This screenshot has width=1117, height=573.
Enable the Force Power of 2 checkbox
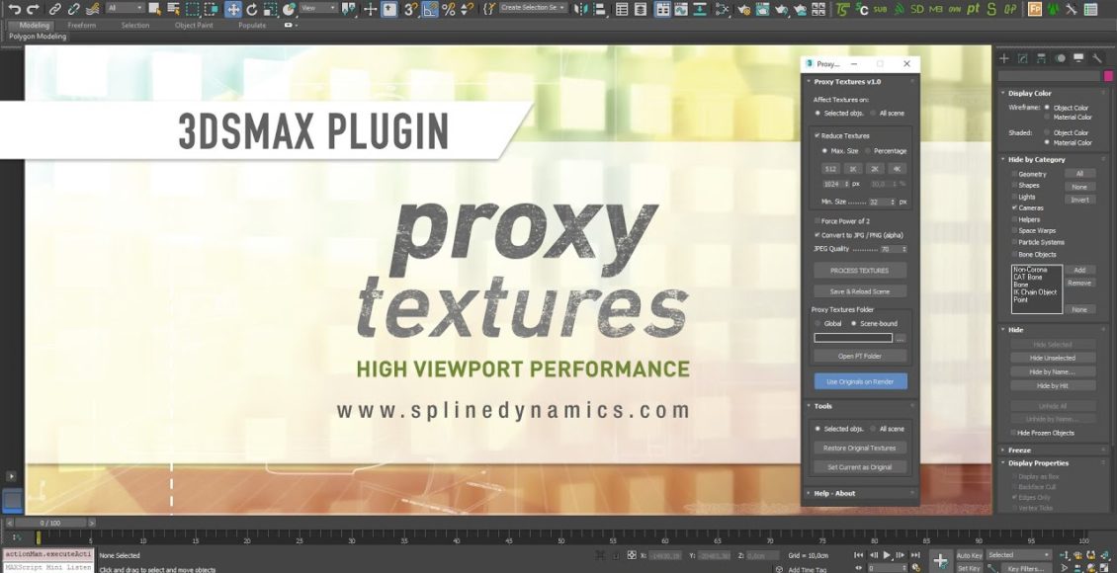[x=816, y=221]
